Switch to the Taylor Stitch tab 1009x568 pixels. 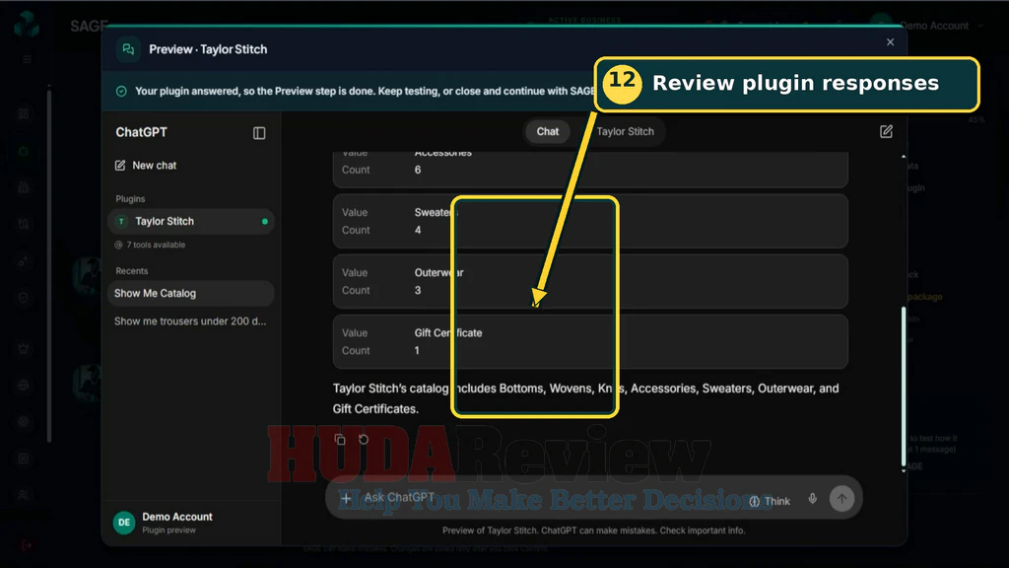tap(625, 131)
